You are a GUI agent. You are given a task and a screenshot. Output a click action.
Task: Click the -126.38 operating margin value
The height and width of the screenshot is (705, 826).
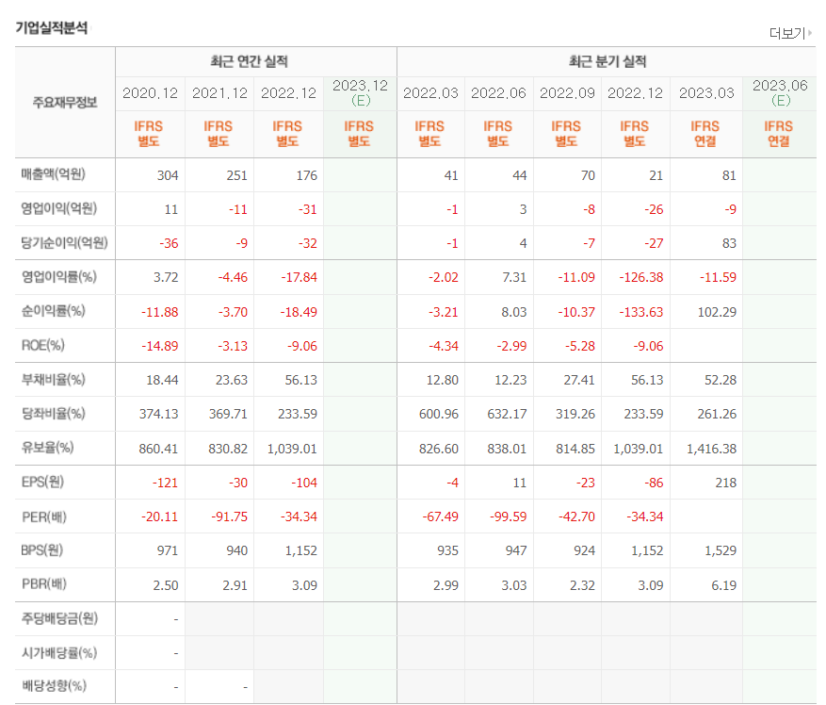pyautogui.click(x=641, y=277)
